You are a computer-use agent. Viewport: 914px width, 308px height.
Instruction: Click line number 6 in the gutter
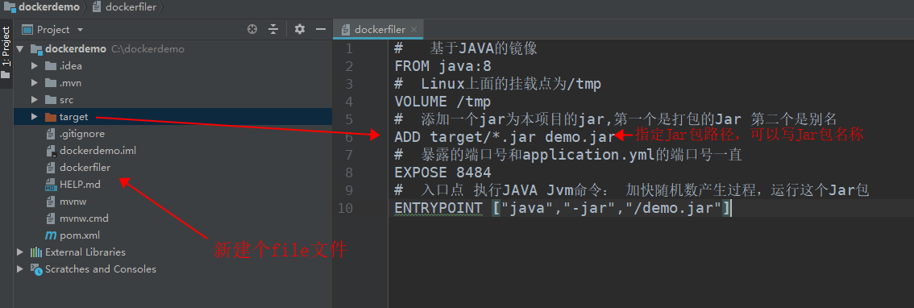tap(349, 137)
